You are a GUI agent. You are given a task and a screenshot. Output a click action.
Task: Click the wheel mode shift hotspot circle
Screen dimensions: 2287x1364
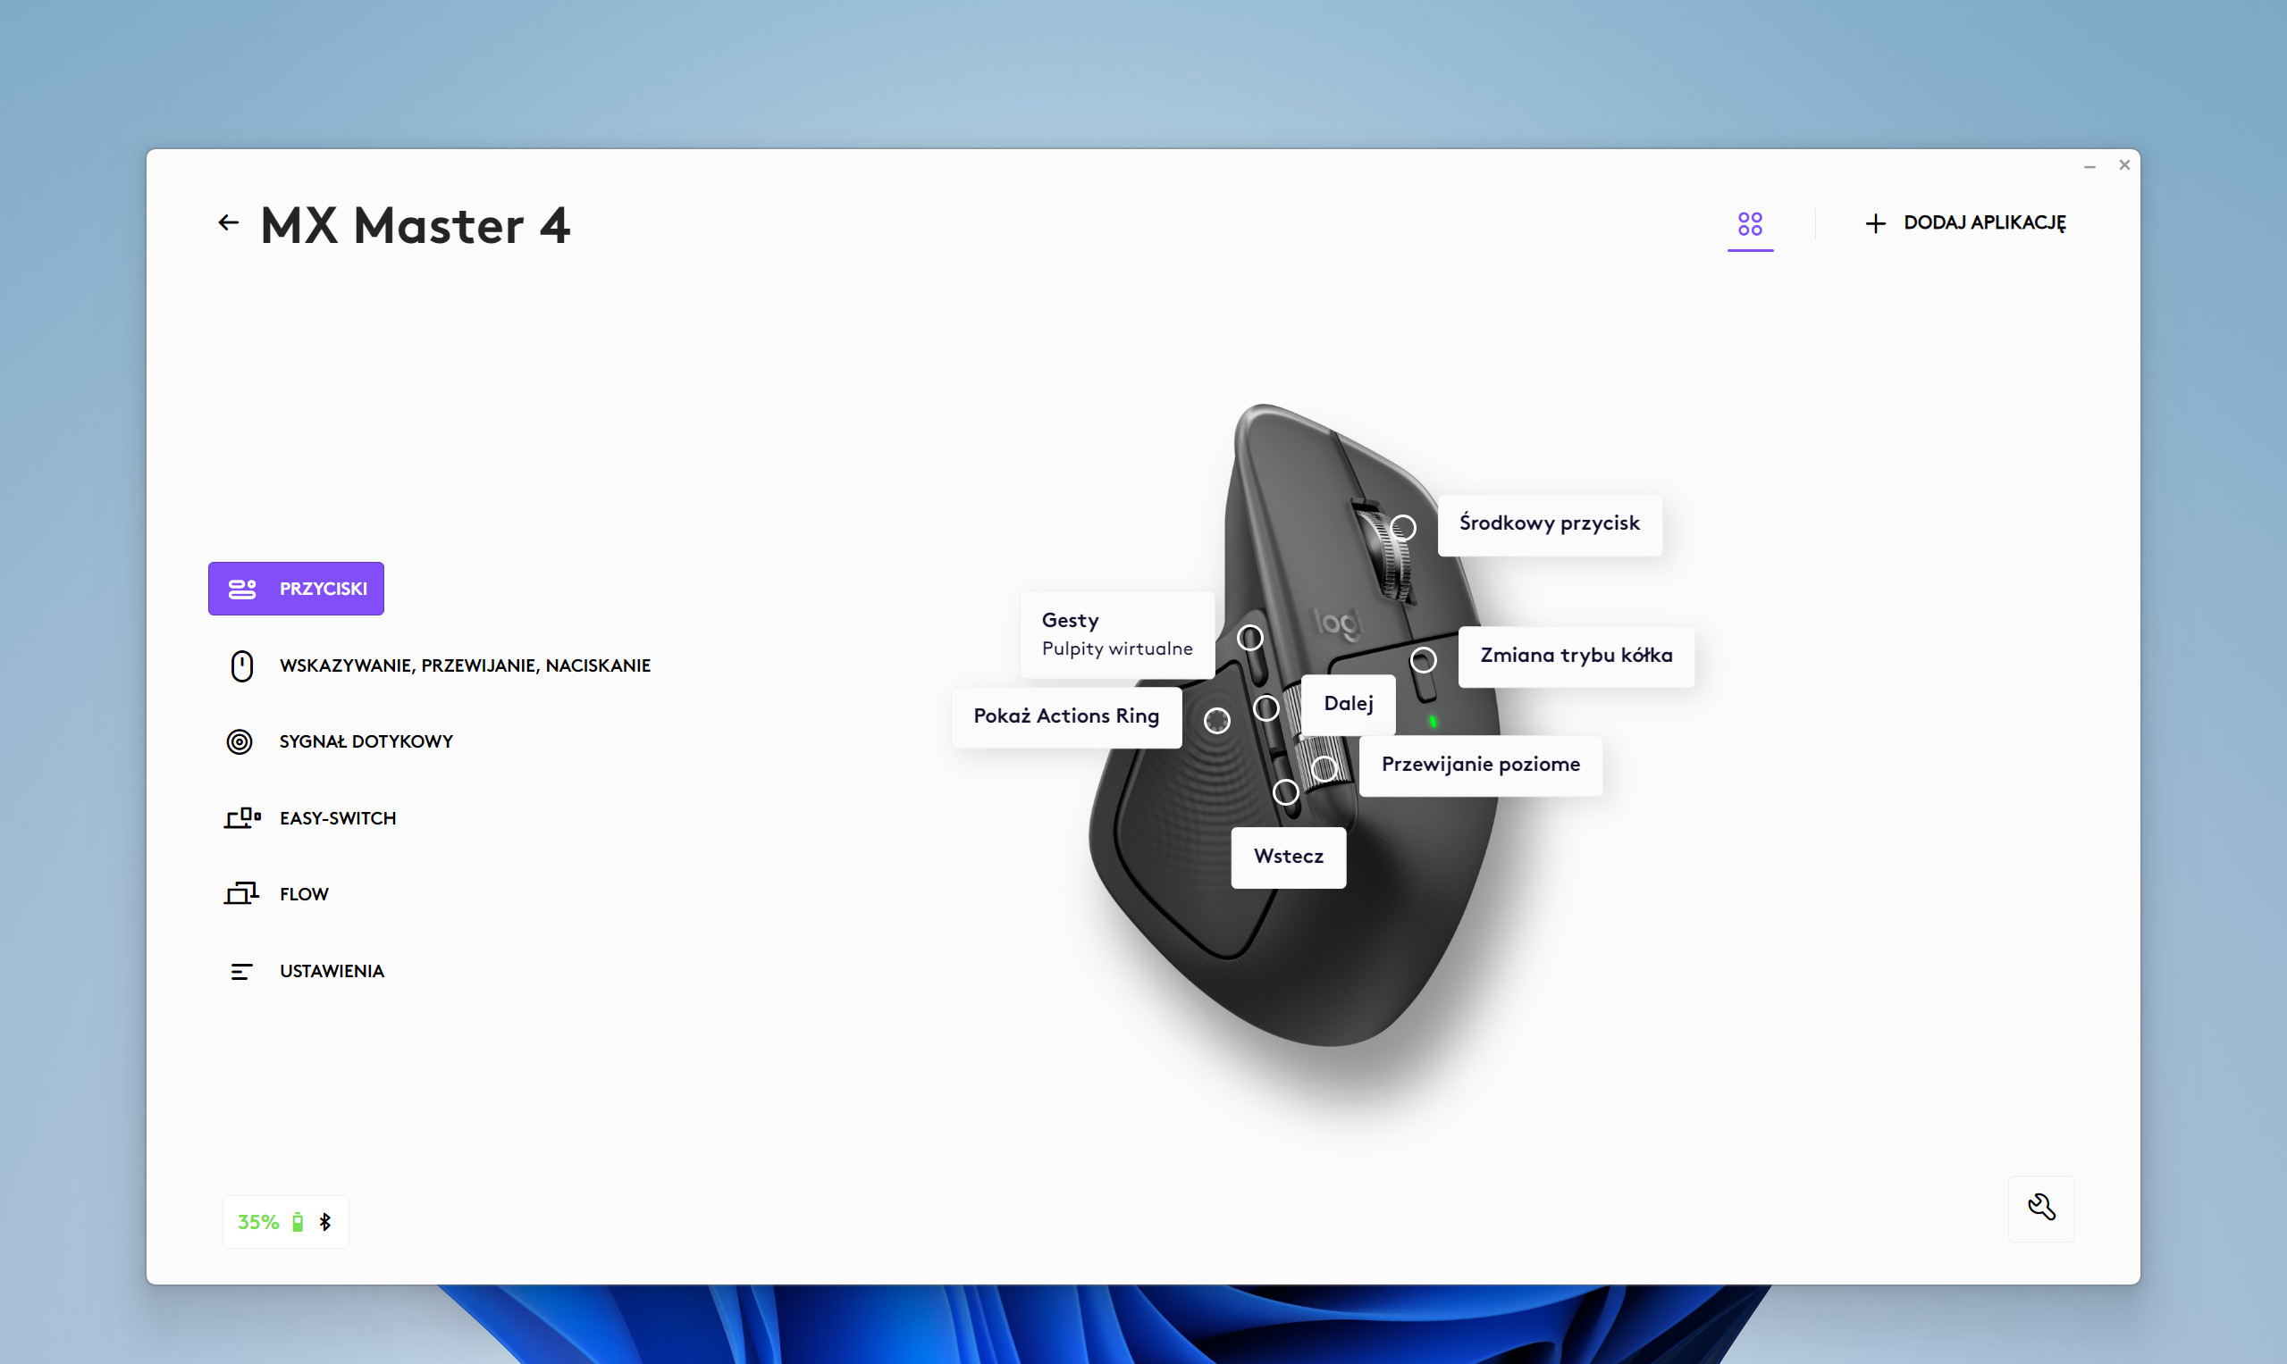click(x=1423, y=660)
